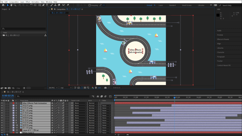Toggle the frame blending switch in timeline toolbar
The height and width of the screenshot is (136, 242).
click(102, 96)
